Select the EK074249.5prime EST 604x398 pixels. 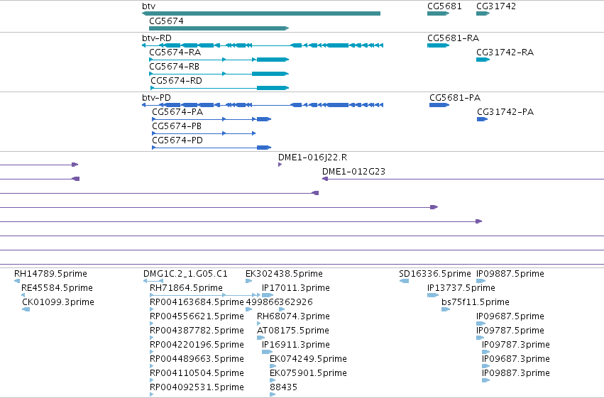(273, 367)
